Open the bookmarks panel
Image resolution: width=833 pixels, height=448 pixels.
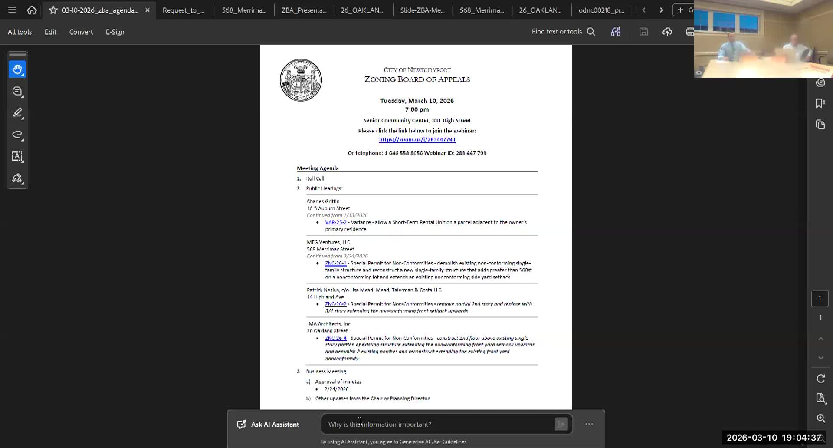[819, 103]
